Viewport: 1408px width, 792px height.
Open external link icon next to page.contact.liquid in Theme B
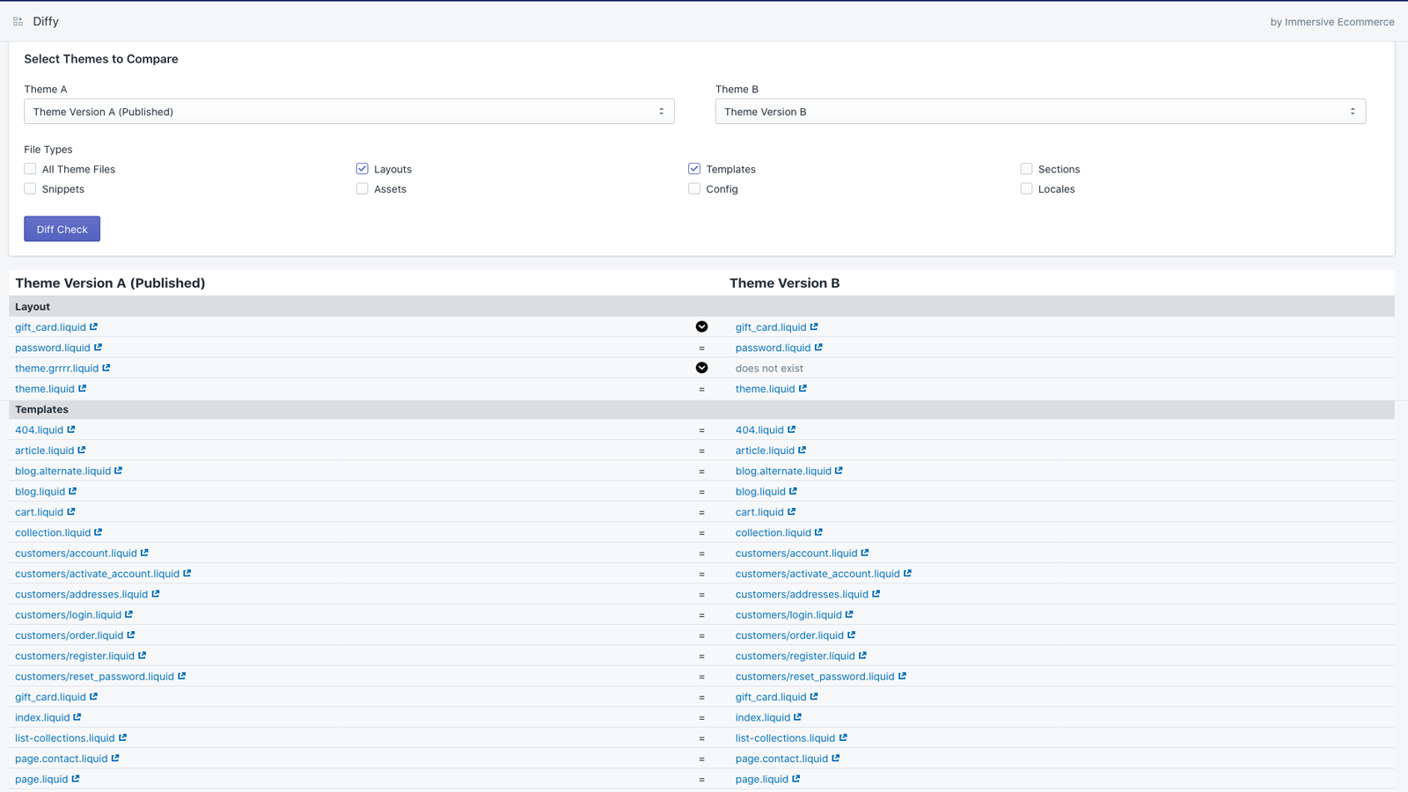(834, 758)
